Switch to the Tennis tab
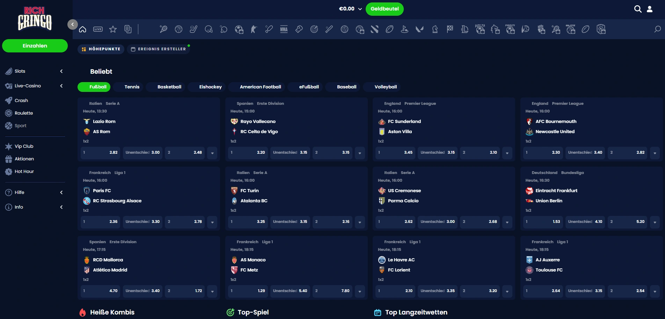 point(132,87)
